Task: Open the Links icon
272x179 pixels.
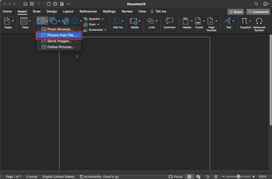Action: point(151,21)
